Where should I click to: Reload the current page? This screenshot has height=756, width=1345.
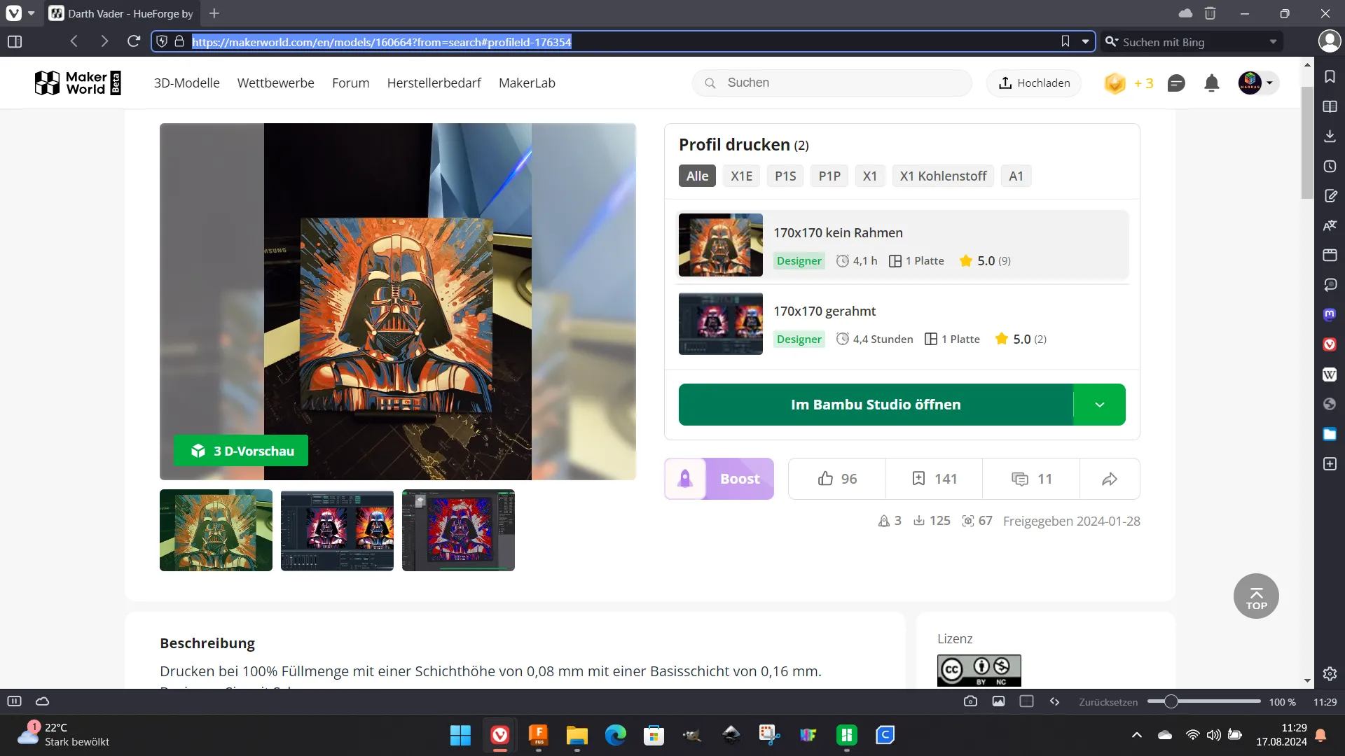(134, 41)
